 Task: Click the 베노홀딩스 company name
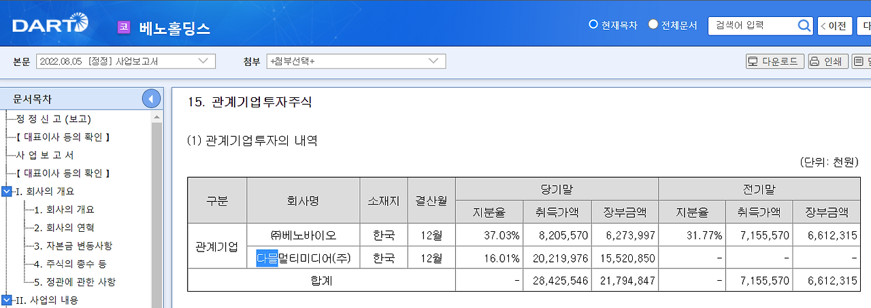click(175, 28)
